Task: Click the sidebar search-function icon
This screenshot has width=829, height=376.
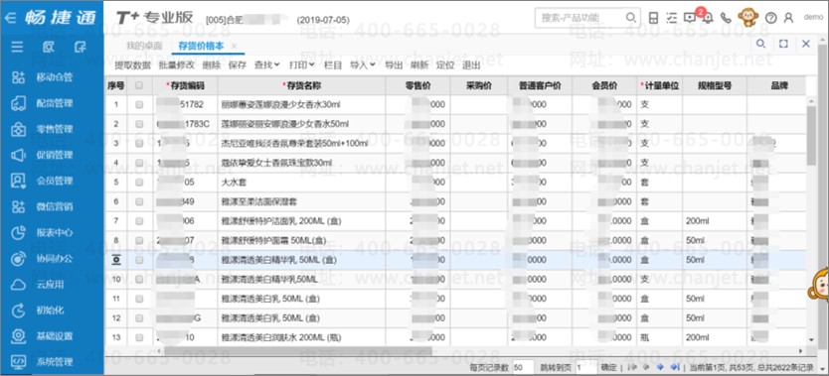Action: tap(49, 47)
